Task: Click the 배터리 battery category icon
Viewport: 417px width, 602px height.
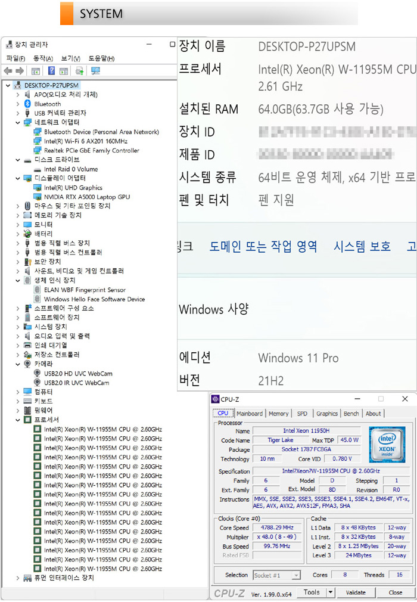Action: (27, 234)
